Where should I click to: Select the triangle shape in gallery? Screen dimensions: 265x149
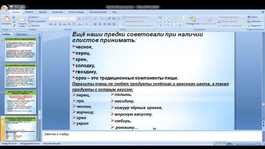160,22
